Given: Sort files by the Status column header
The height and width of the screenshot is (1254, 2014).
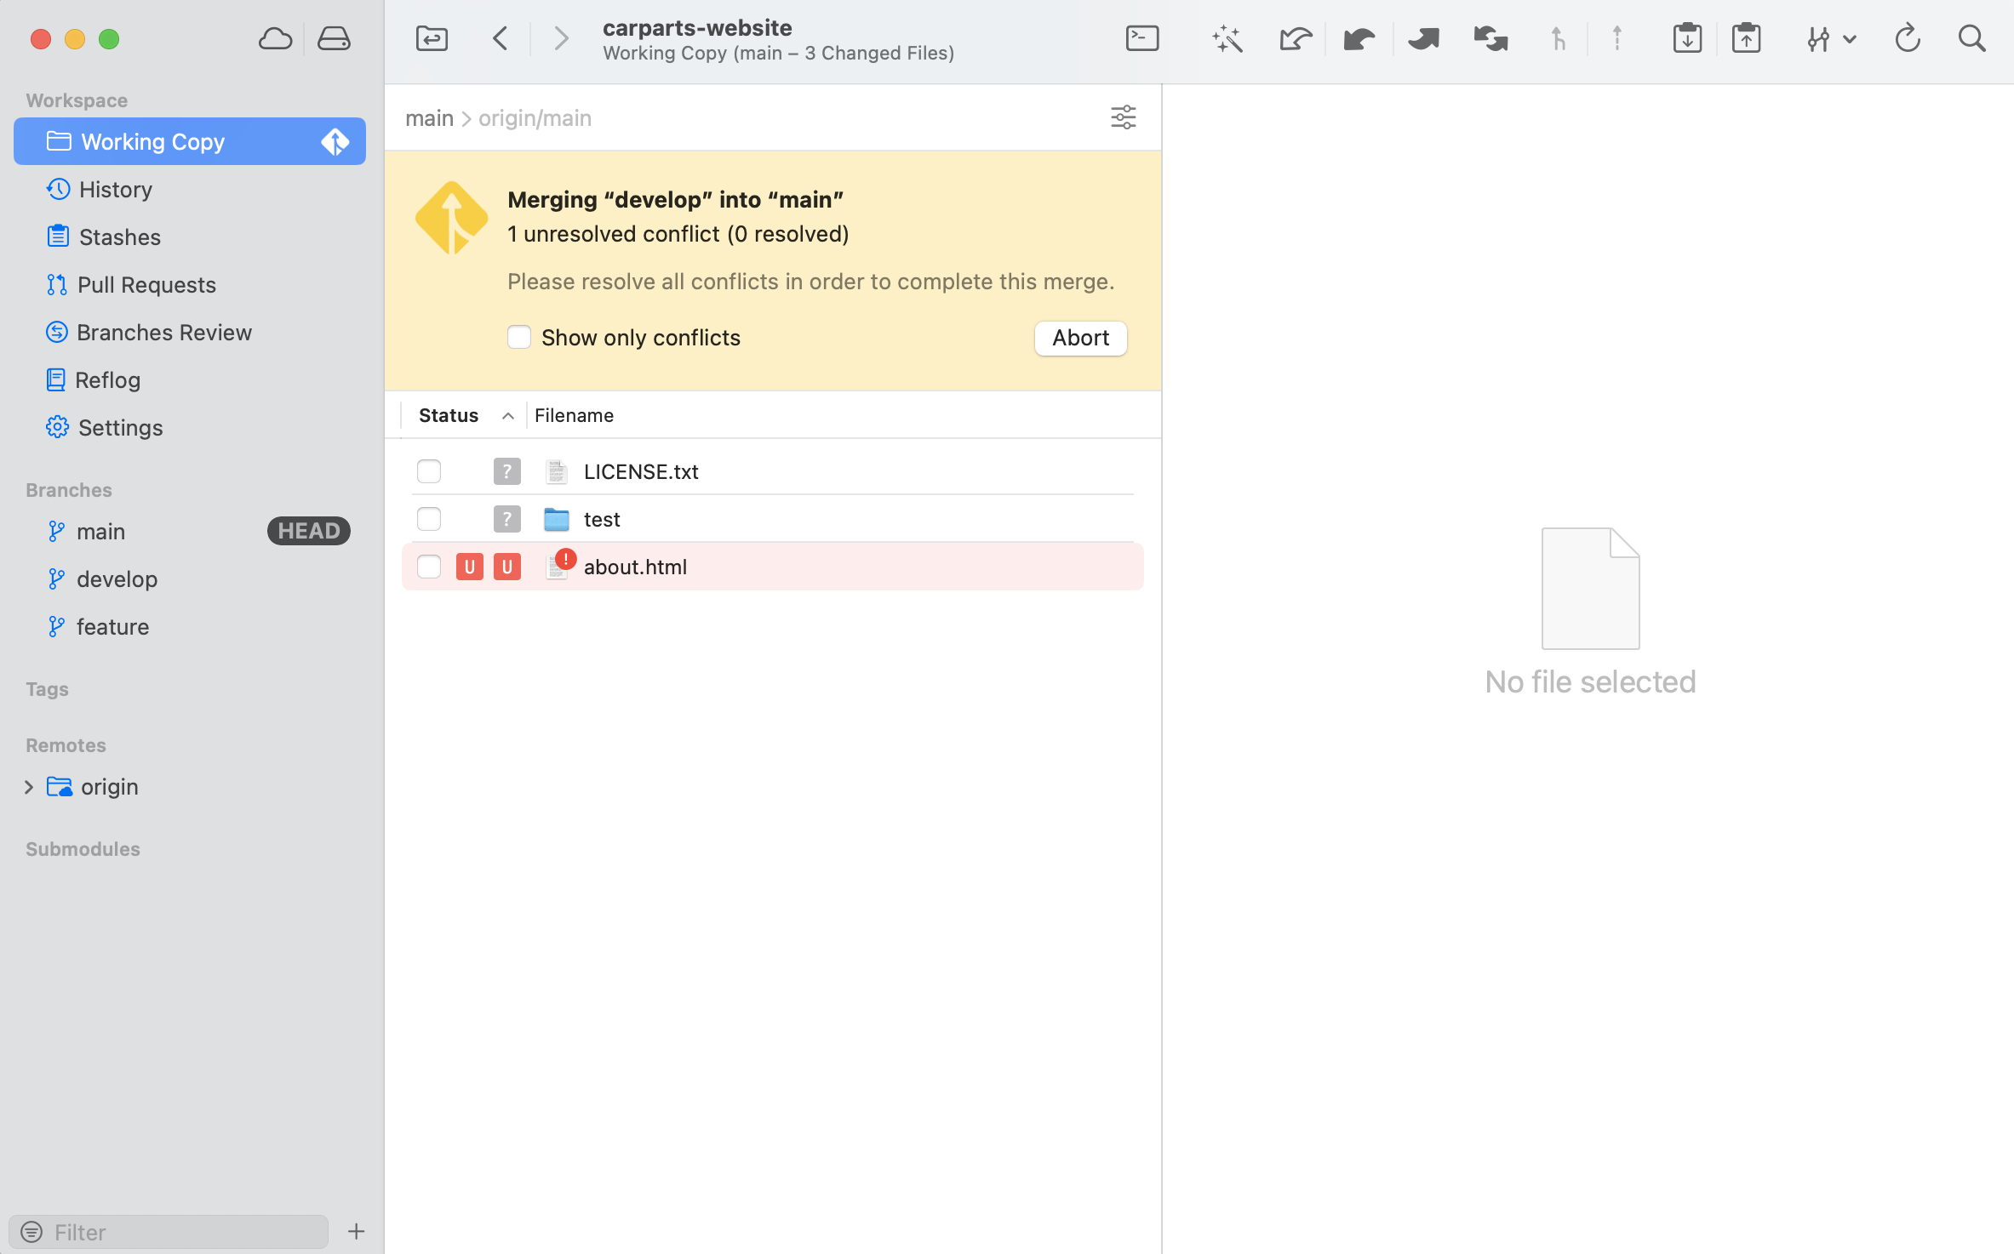Looking at the screenshot, I should pos(449,415).
